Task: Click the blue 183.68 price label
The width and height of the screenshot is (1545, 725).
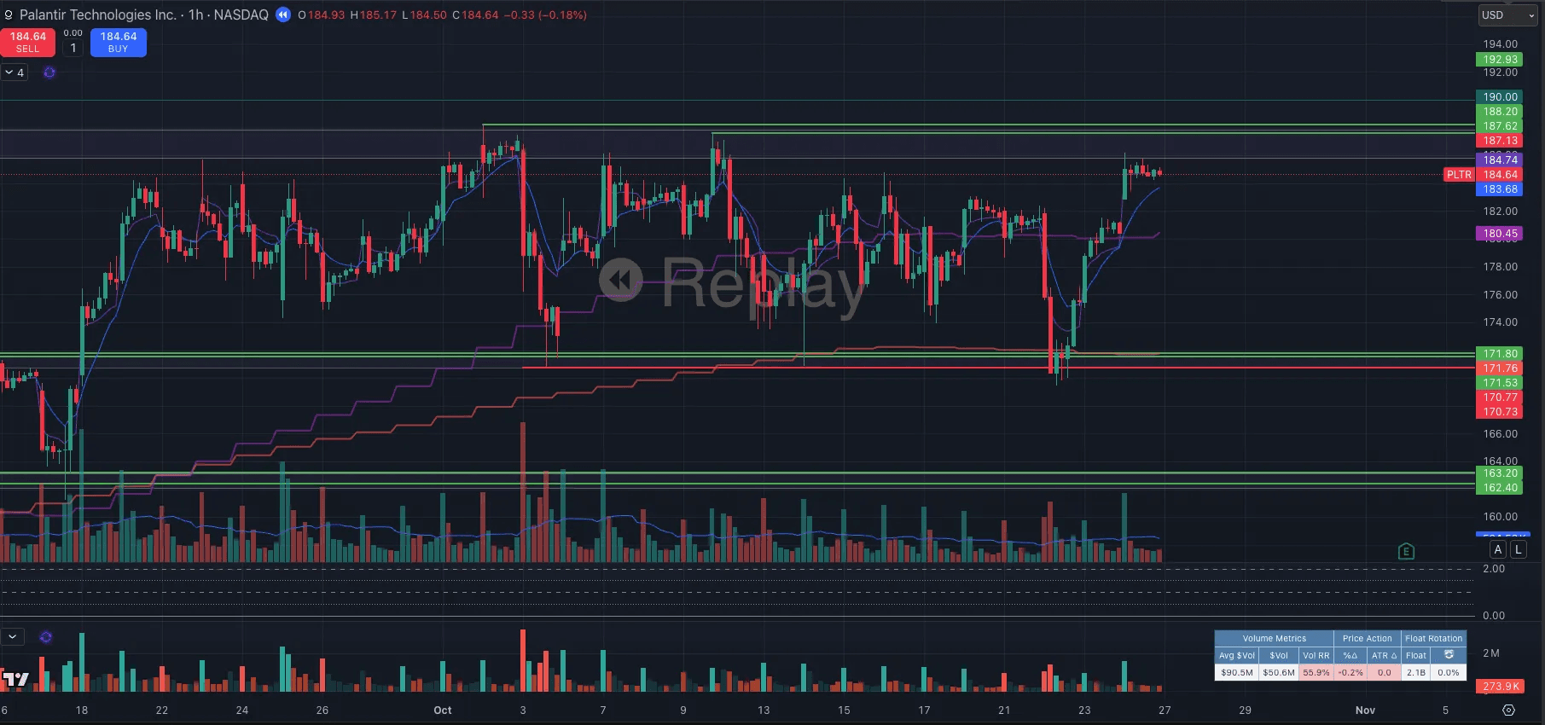Action: point(1500,189)
